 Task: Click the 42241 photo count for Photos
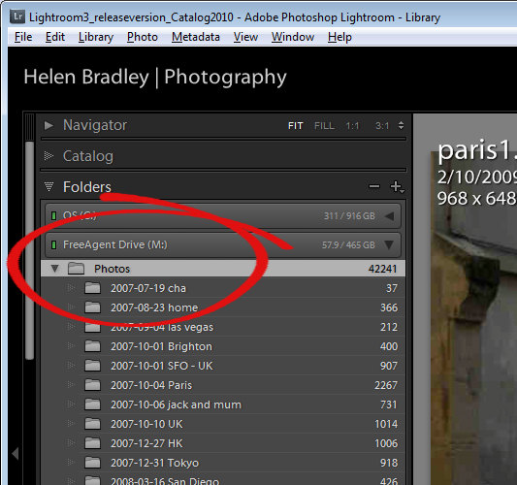tap(382, 269)
